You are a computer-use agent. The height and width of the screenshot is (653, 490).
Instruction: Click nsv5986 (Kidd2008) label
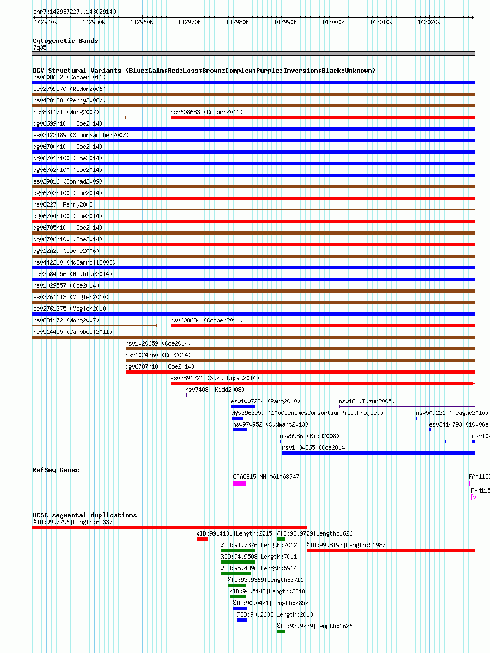[x=309, y=436]
